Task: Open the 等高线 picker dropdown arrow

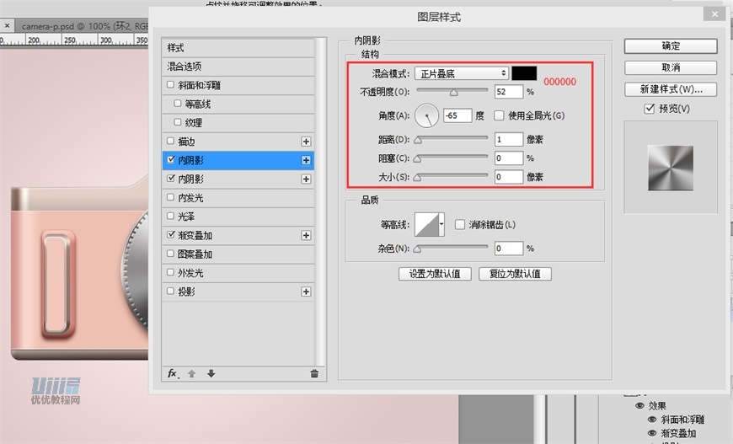Action: (441, 225)
